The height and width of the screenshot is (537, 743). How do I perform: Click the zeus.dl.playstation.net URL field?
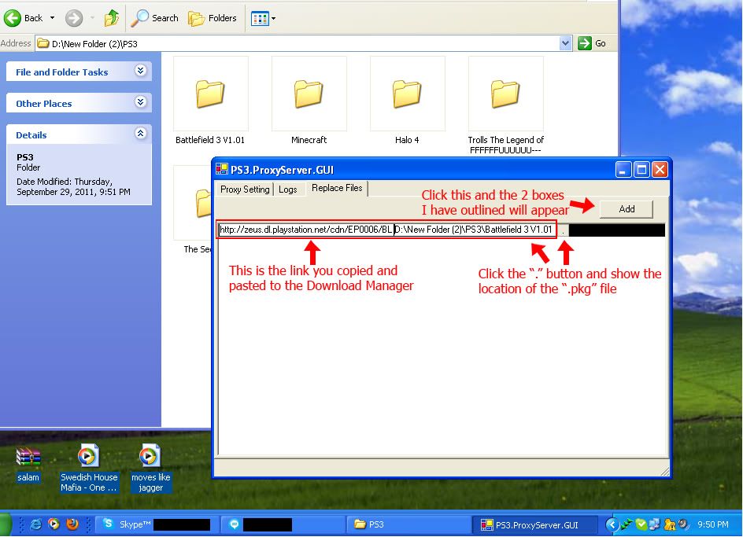coord(306,230)
